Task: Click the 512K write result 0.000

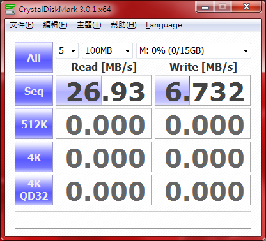Action: coord(203,124)
